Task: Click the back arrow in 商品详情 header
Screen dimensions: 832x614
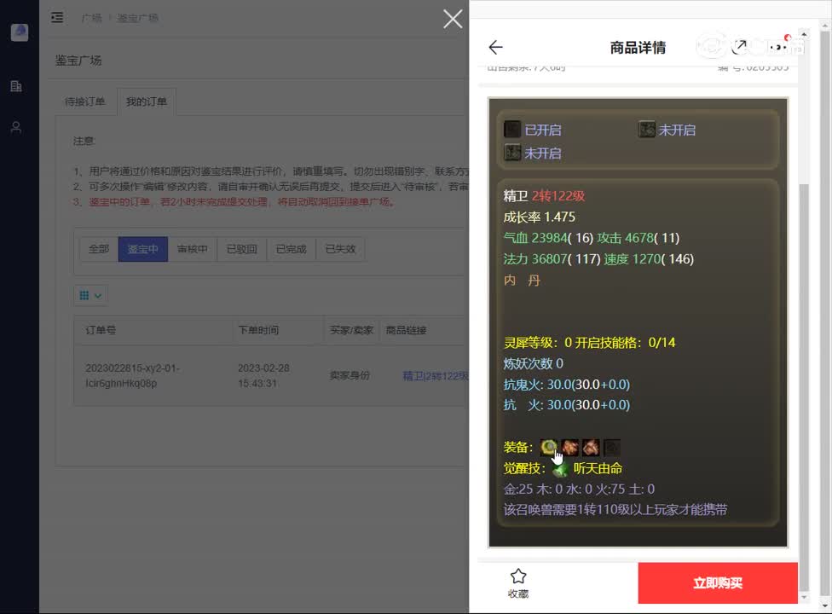Action: coord(495,47)
